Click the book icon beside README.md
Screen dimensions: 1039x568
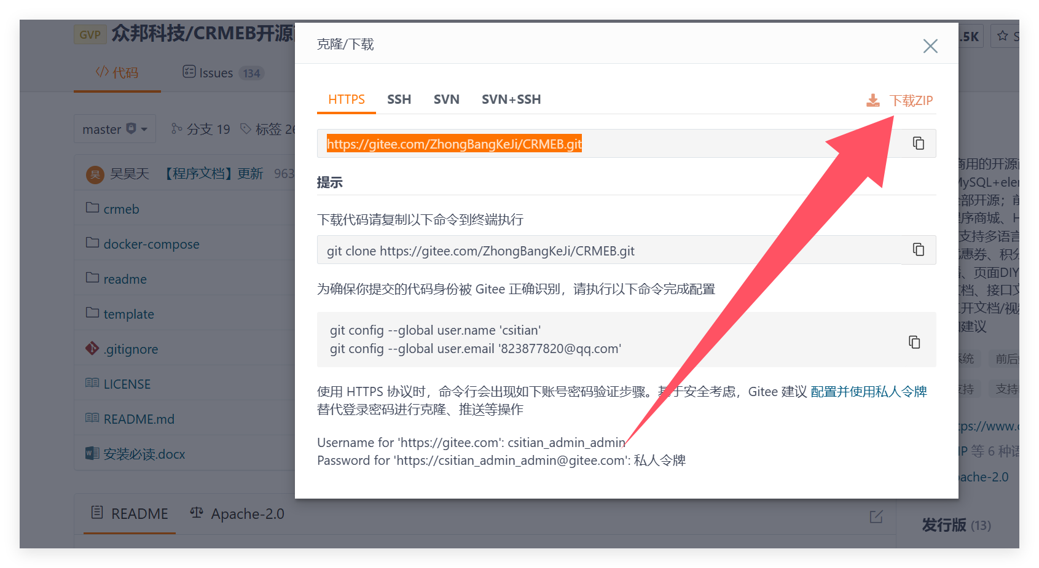click(92, 418)
